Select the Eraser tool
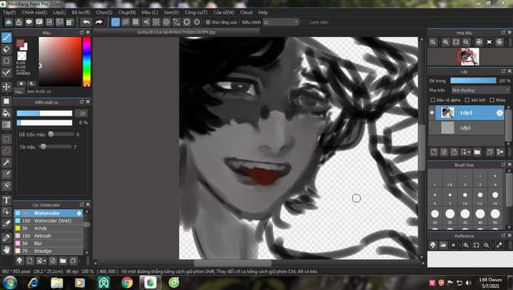The width and height of the screenshot is (513, 290). [x=6, y=49]
